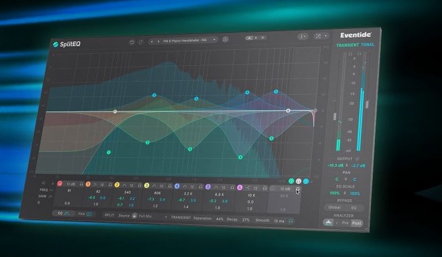Viewport: 442px width, 257px height.
Task: Open the settings dropdown near Eventide logo
Action: pos(321,36)
